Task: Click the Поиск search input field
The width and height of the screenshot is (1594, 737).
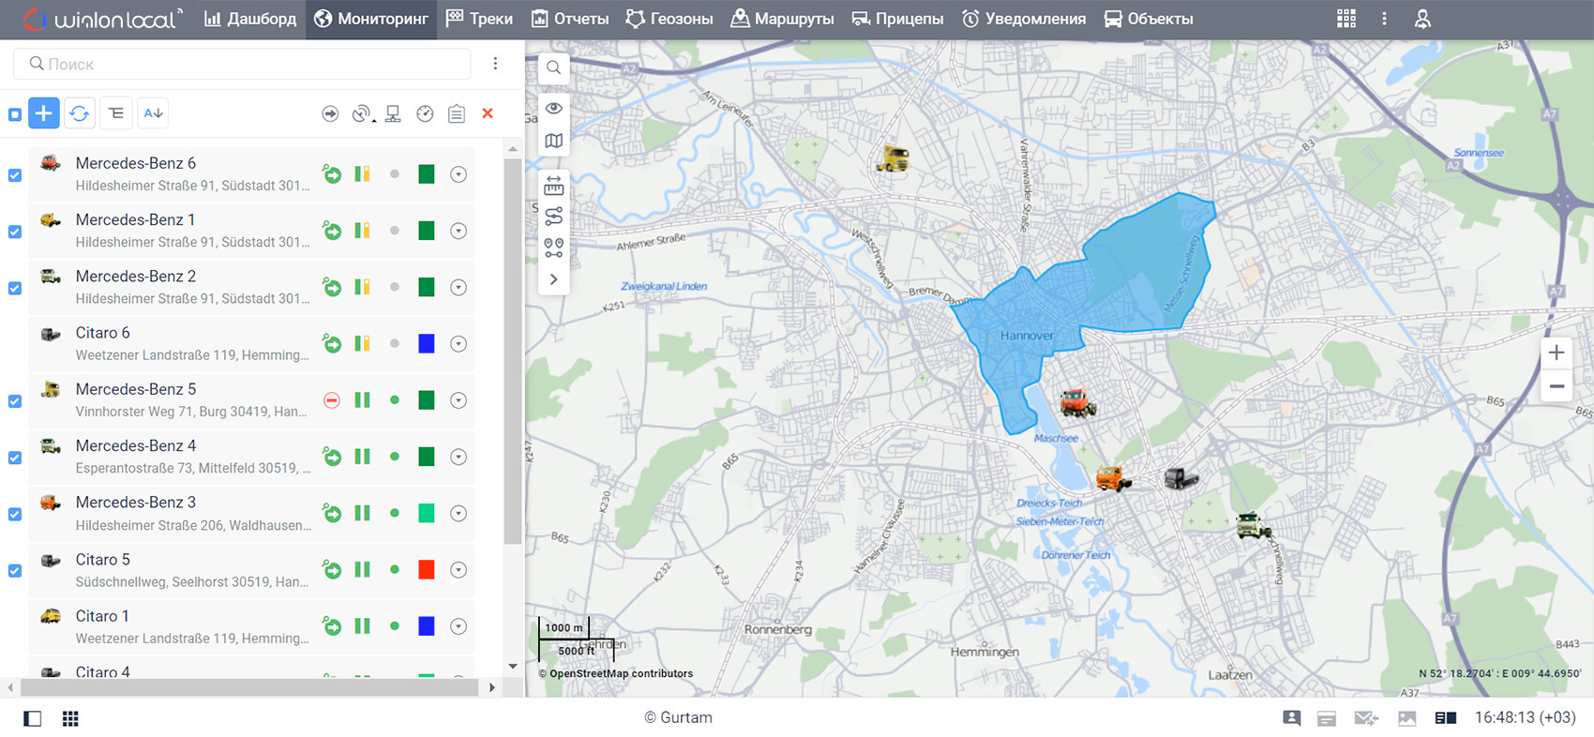Action: (244, 64)
